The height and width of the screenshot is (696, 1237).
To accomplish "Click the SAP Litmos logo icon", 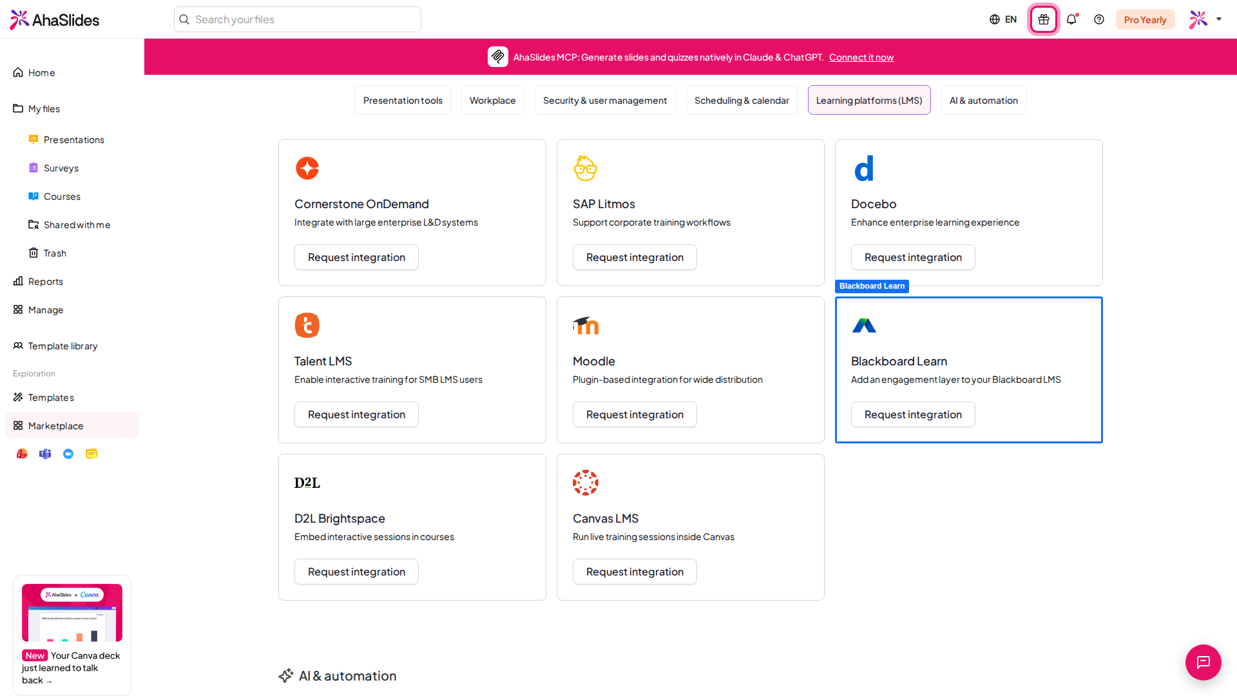I will pyautogui.click(x=586, y=168).
